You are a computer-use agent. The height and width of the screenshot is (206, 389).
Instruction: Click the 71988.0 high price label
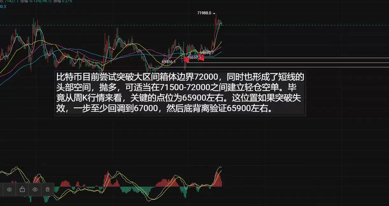pyautogui.click(x=204, y=13)
